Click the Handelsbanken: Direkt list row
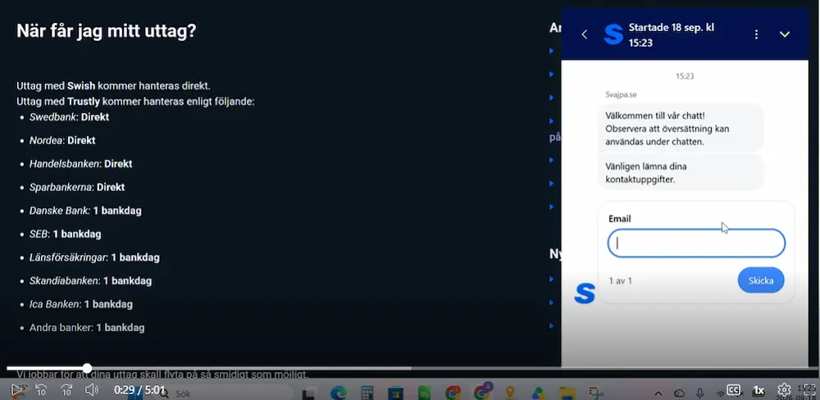 [x=80, y=164]
